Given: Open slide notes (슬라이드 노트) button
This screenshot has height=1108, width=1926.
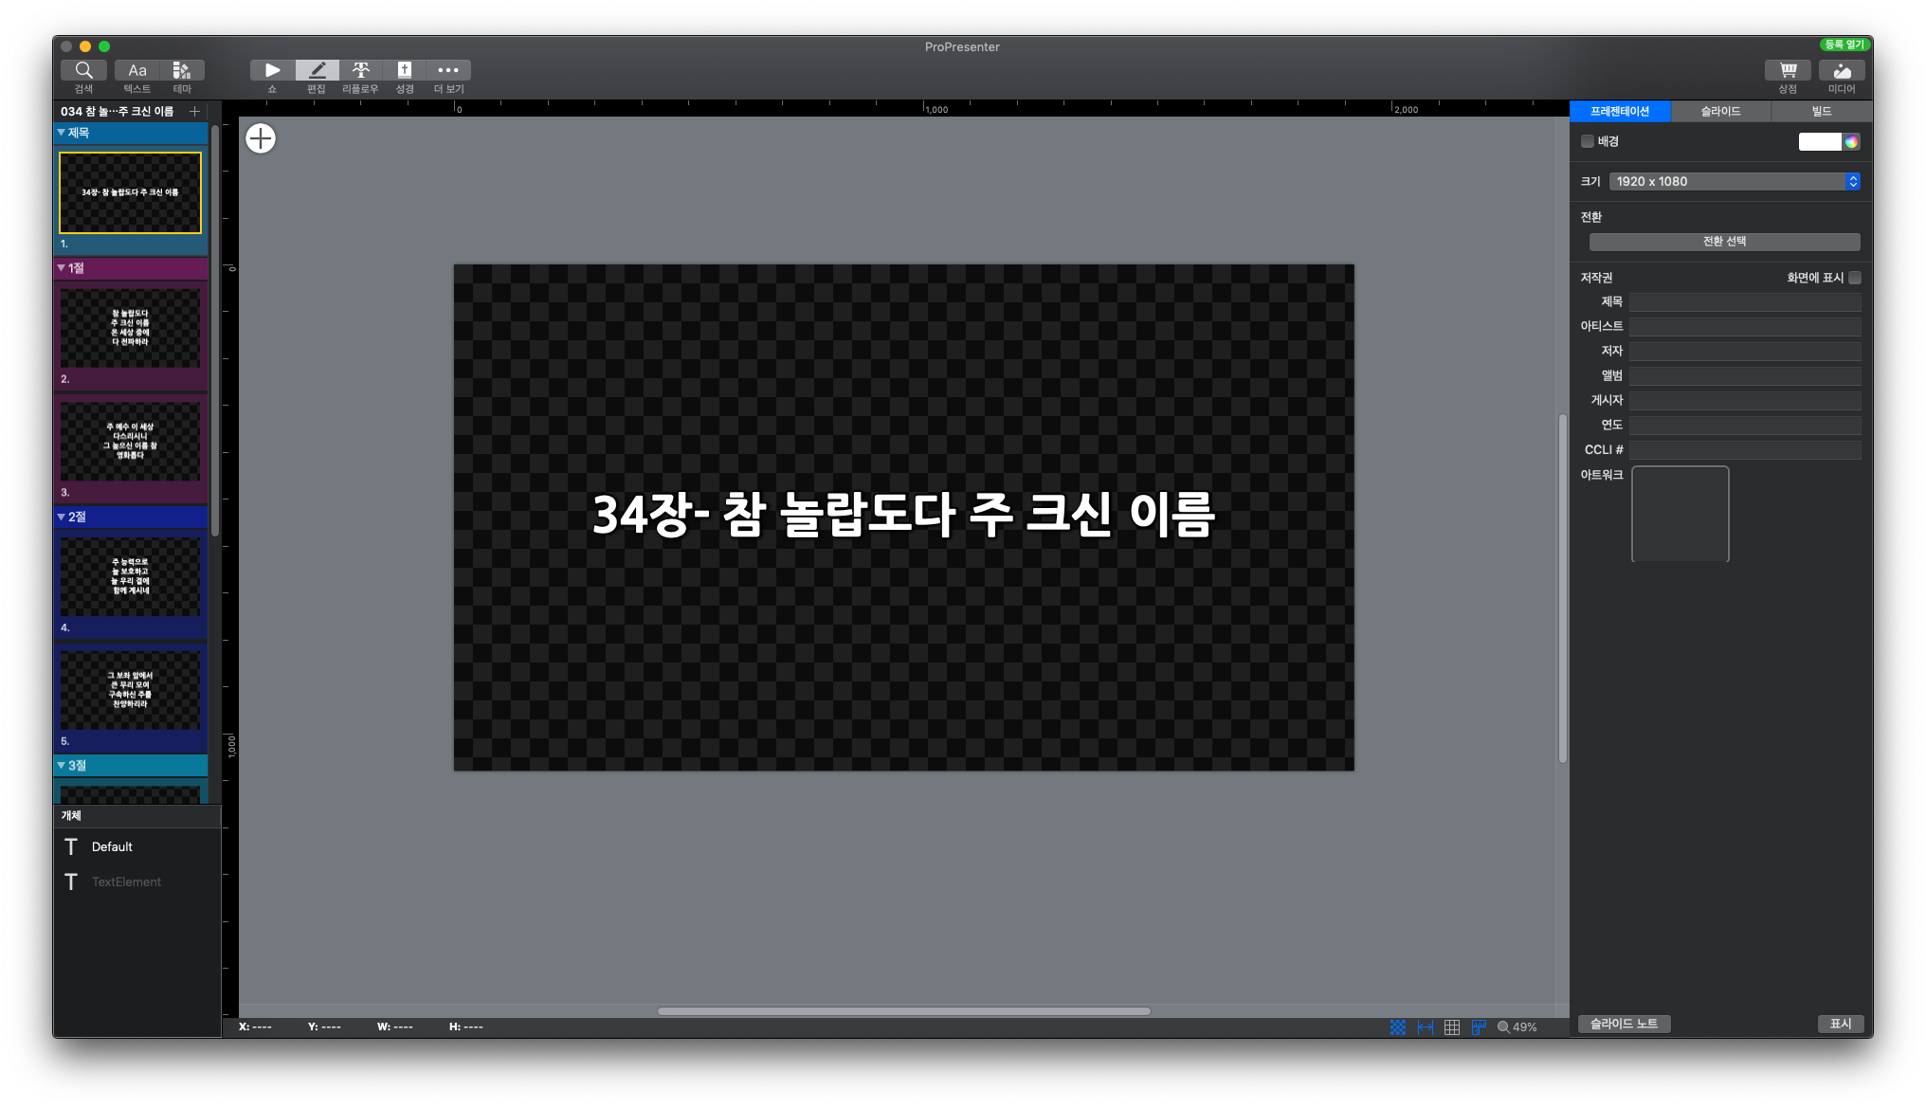Looking at the screenshot, I should coord(1624,1024).
